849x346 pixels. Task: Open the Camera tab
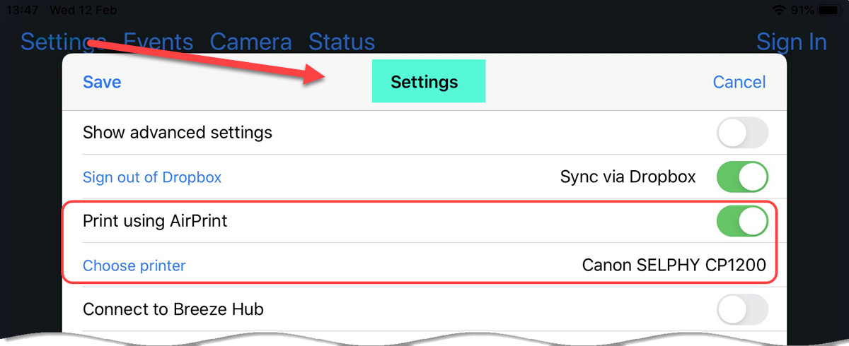coord(251,42)
